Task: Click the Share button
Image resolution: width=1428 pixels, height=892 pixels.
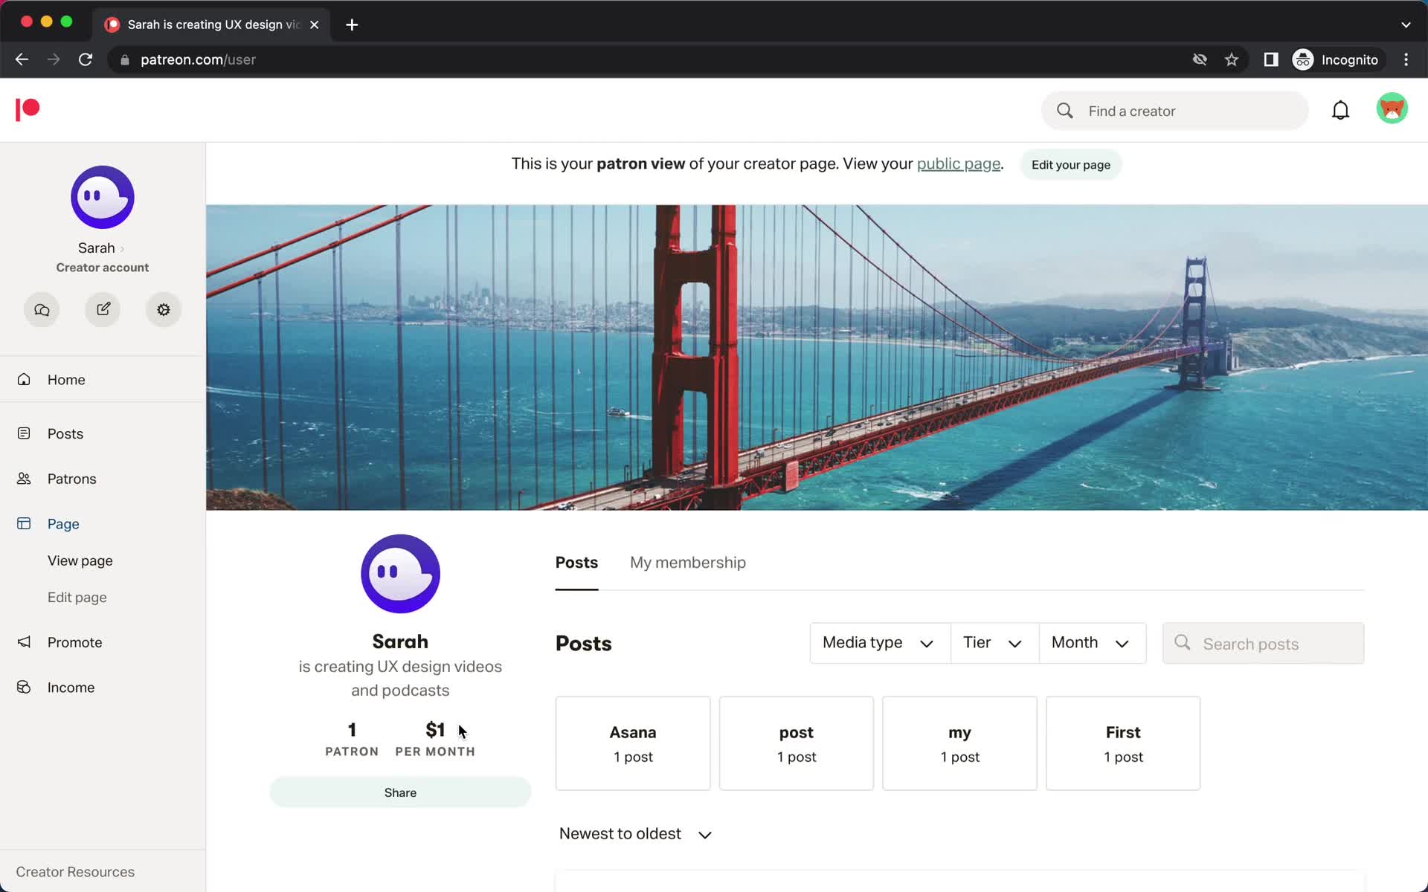Action: (400, 792)
